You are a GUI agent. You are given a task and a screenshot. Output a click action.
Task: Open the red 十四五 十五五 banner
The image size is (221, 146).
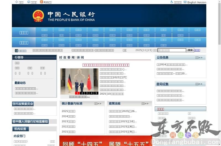pos(106,141)
